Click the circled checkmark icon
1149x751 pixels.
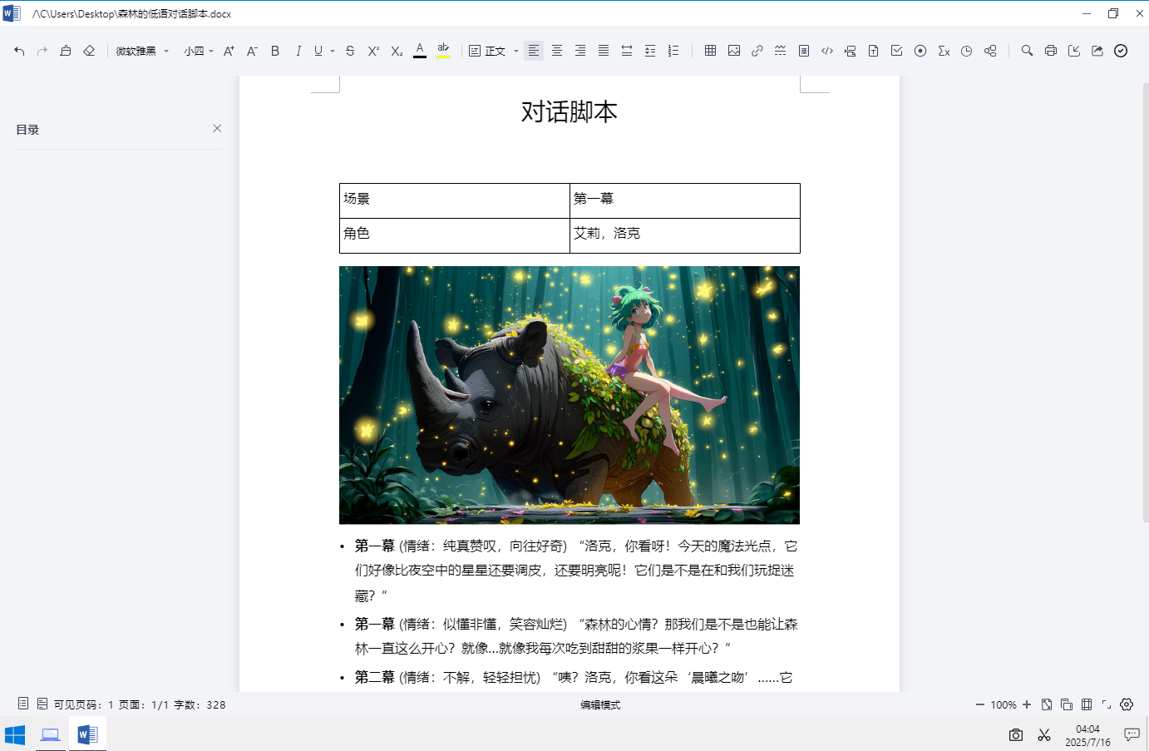pos(1120,51)
